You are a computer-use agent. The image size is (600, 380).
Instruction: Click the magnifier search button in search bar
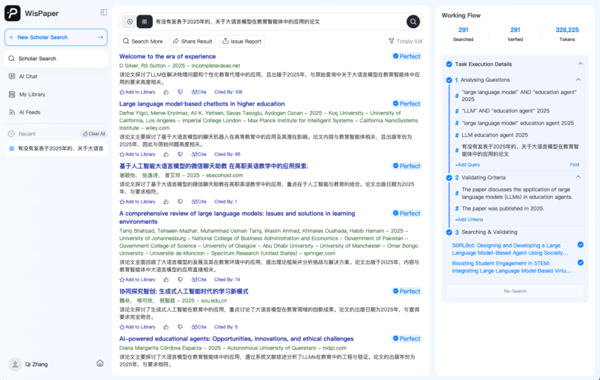413,22
